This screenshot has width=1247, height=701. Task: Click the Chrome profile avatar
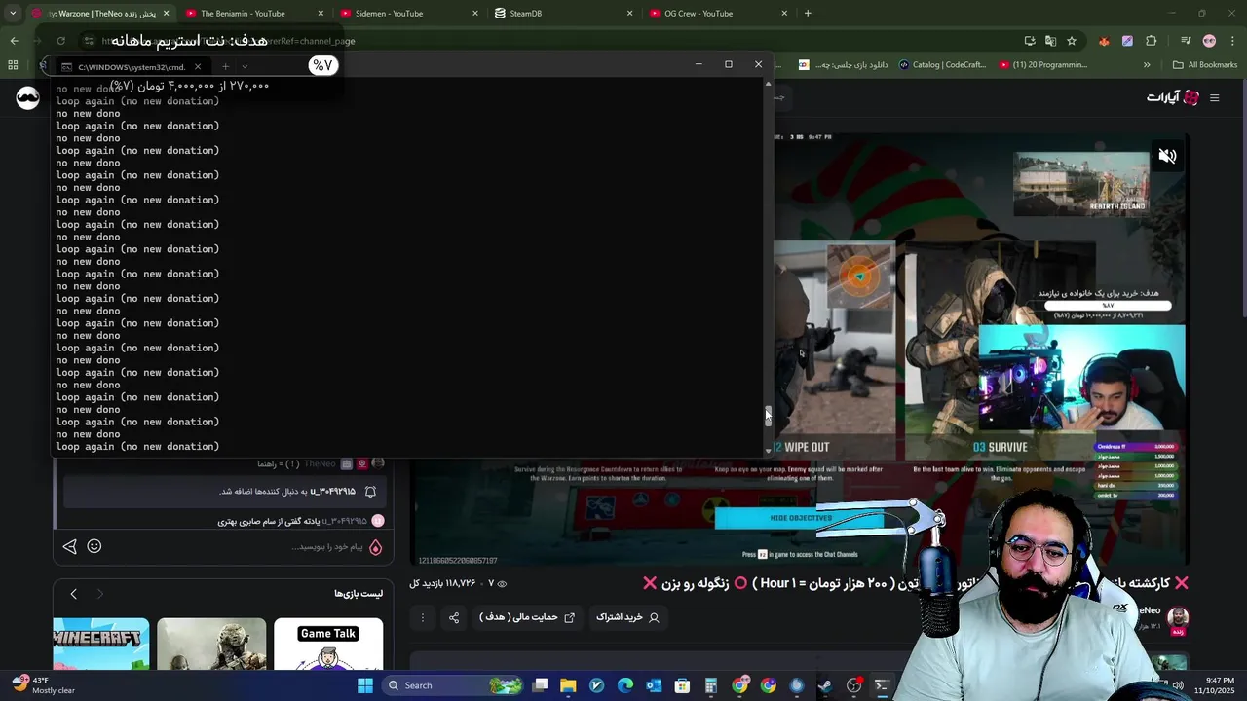[1209, 41]
